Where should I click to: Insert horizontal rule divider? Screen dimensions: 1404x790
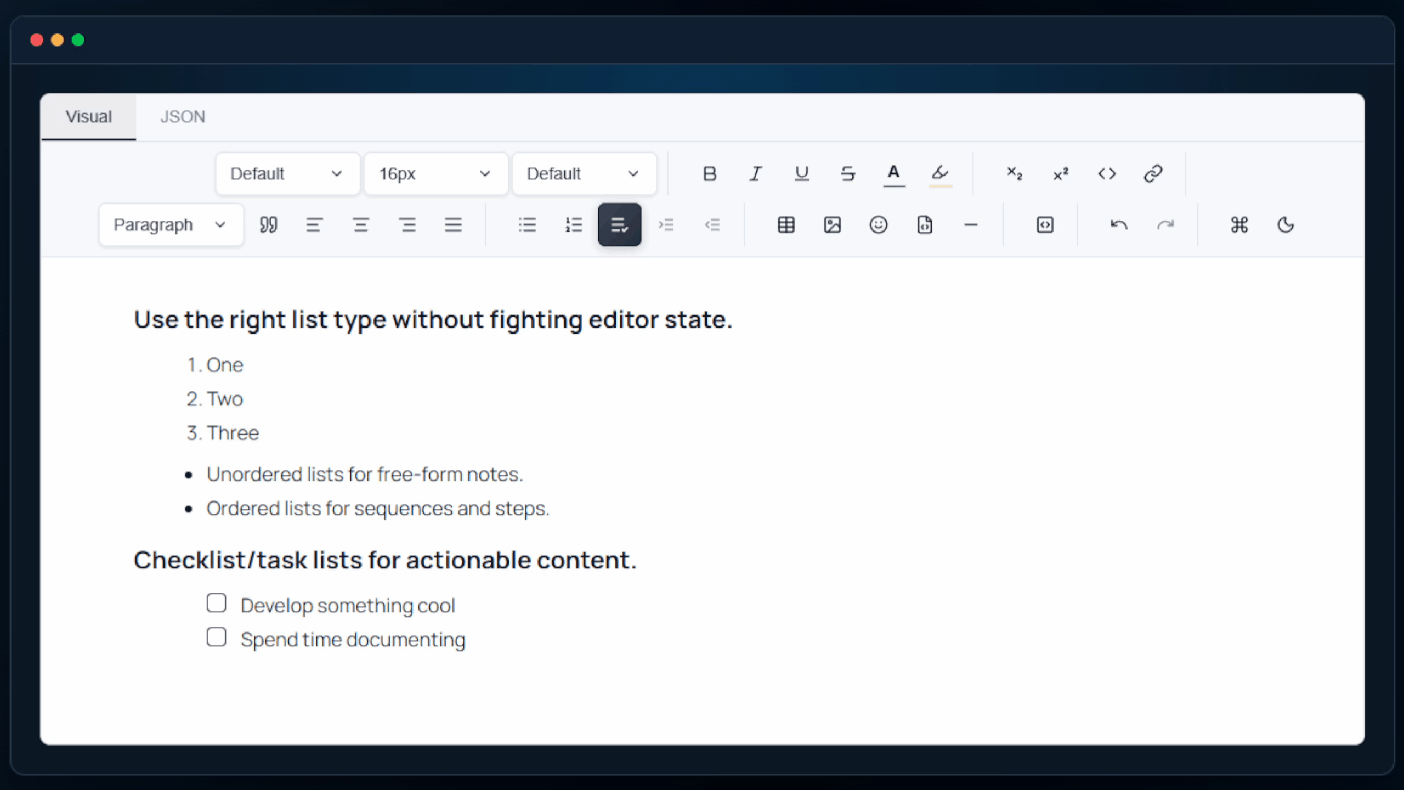(x=970, y=225)
